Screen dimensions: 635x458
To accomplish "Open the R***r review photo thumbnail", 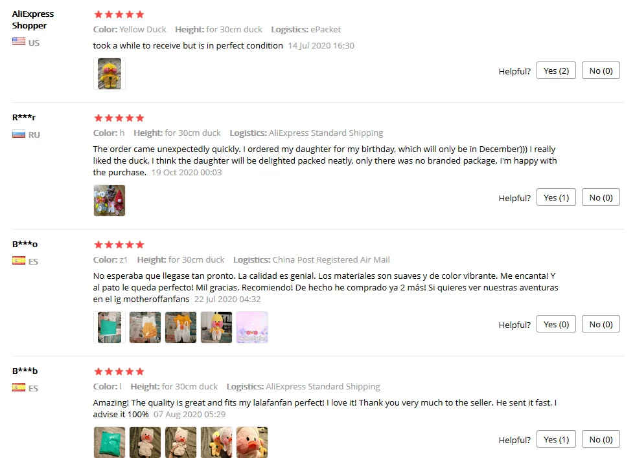I will pyautogui.click(x=110, y=201).
